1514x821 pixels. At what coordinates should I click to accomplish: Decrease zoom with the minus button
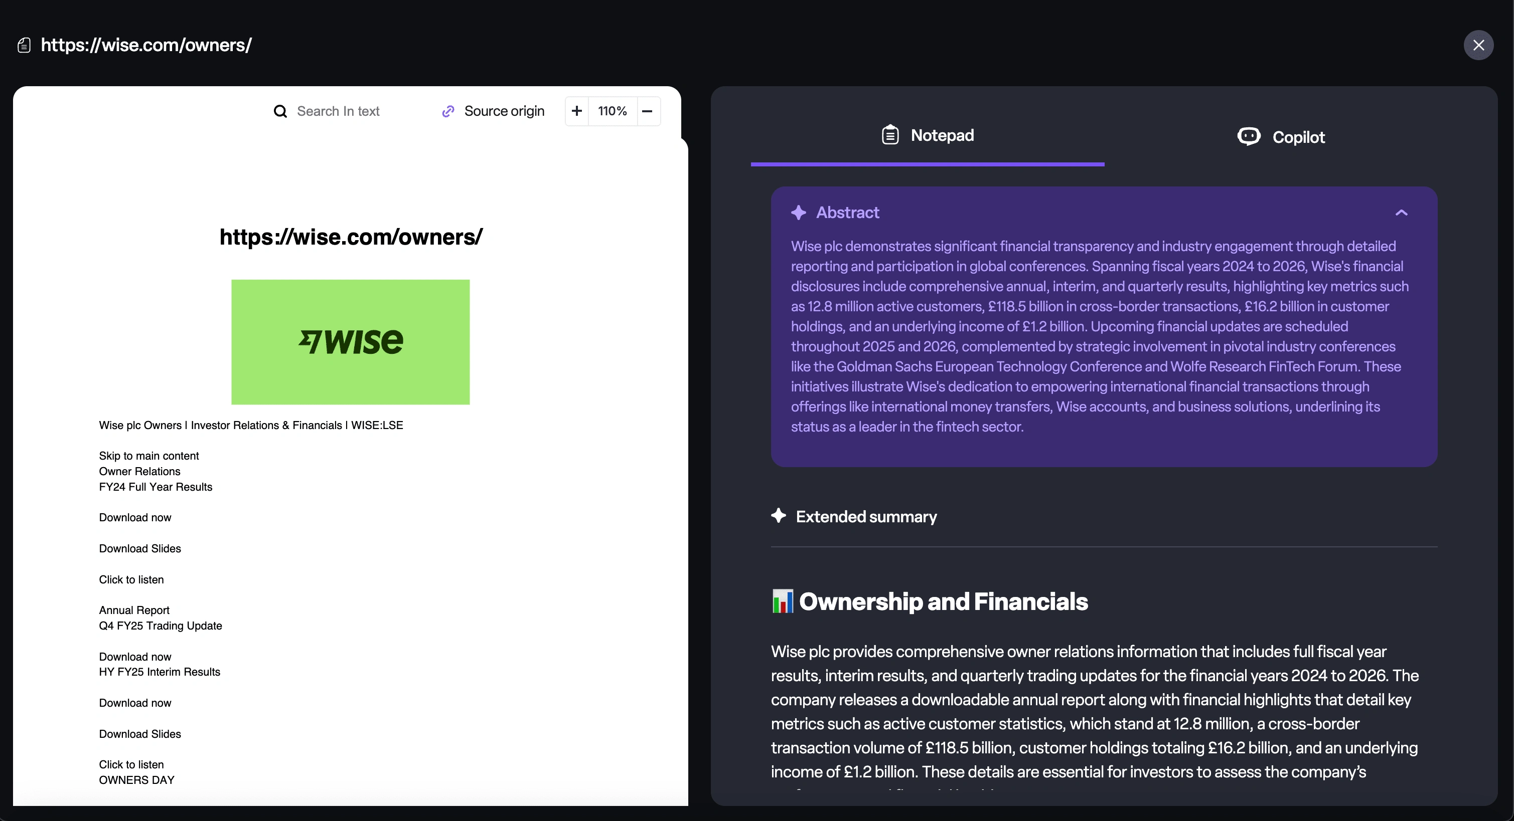(x=648, y=111)
